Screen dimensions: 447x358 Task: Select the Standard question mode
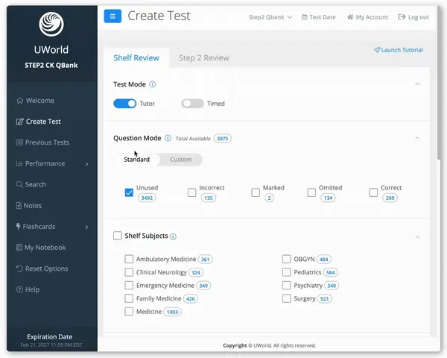click(x=136, y=160)
